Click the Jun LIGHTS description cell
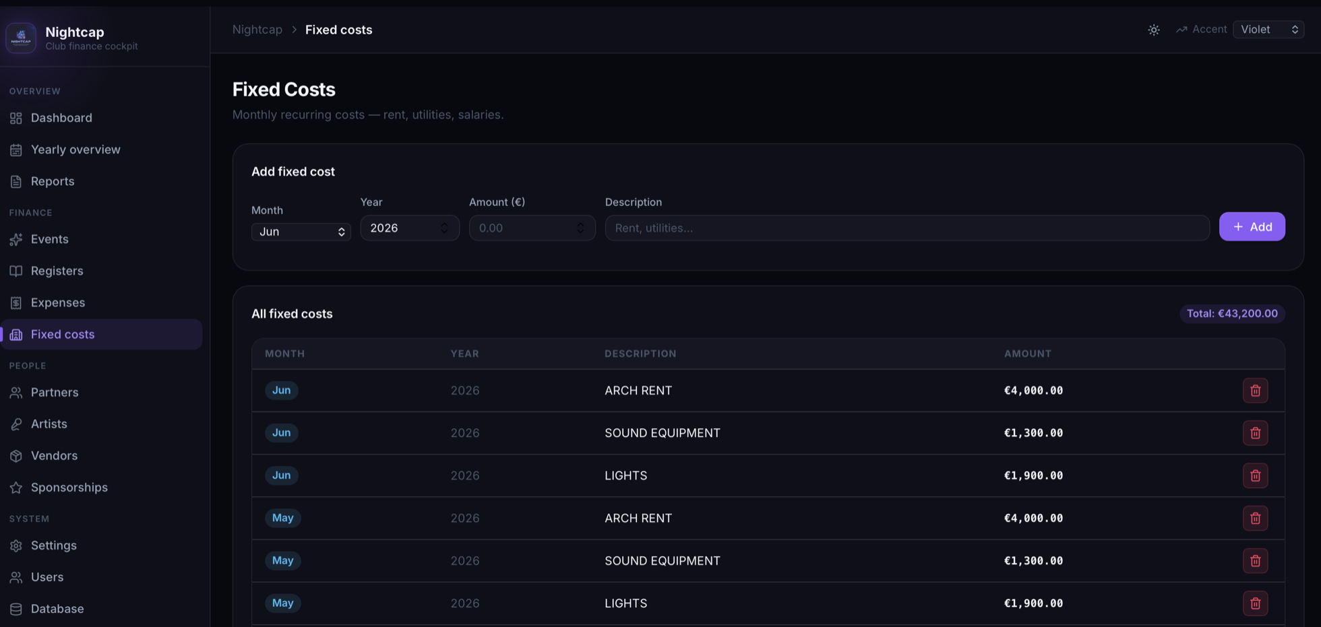This screenshot has width=1321, height=627. pos(625,475)
